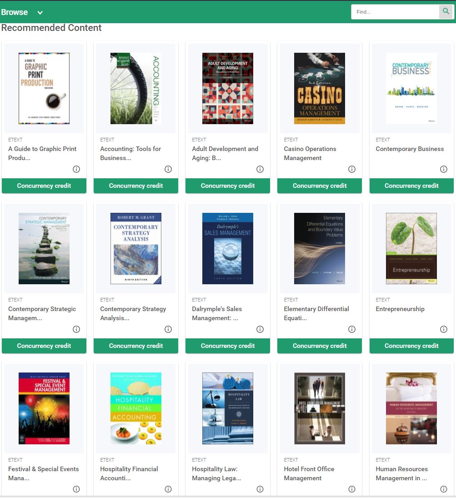Open the Elementary Differential Equations cover
The image size is (456, 498).
(x=320, y=248)
